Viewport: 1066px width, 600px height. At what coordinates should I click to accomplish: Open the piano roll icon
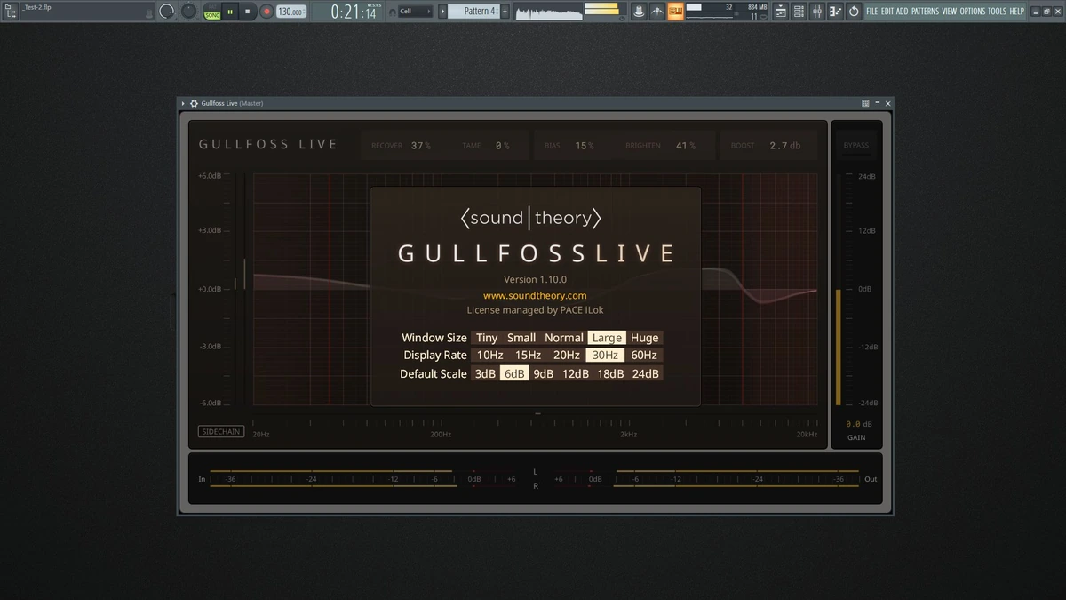point(835,12)
